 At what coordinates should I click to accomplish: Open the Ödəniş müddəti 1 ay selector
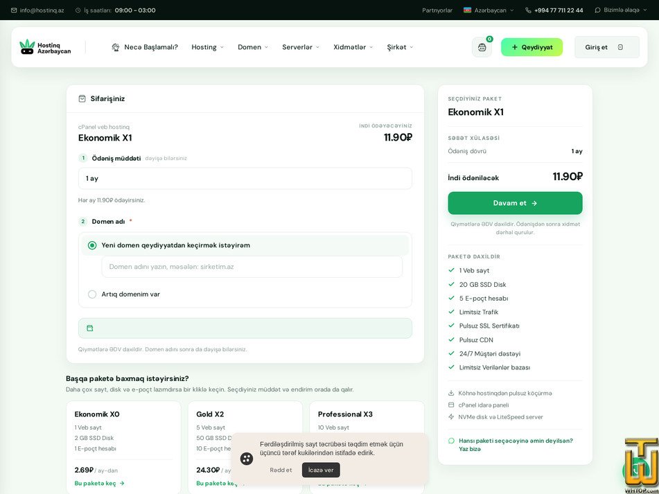coord(245,179)
